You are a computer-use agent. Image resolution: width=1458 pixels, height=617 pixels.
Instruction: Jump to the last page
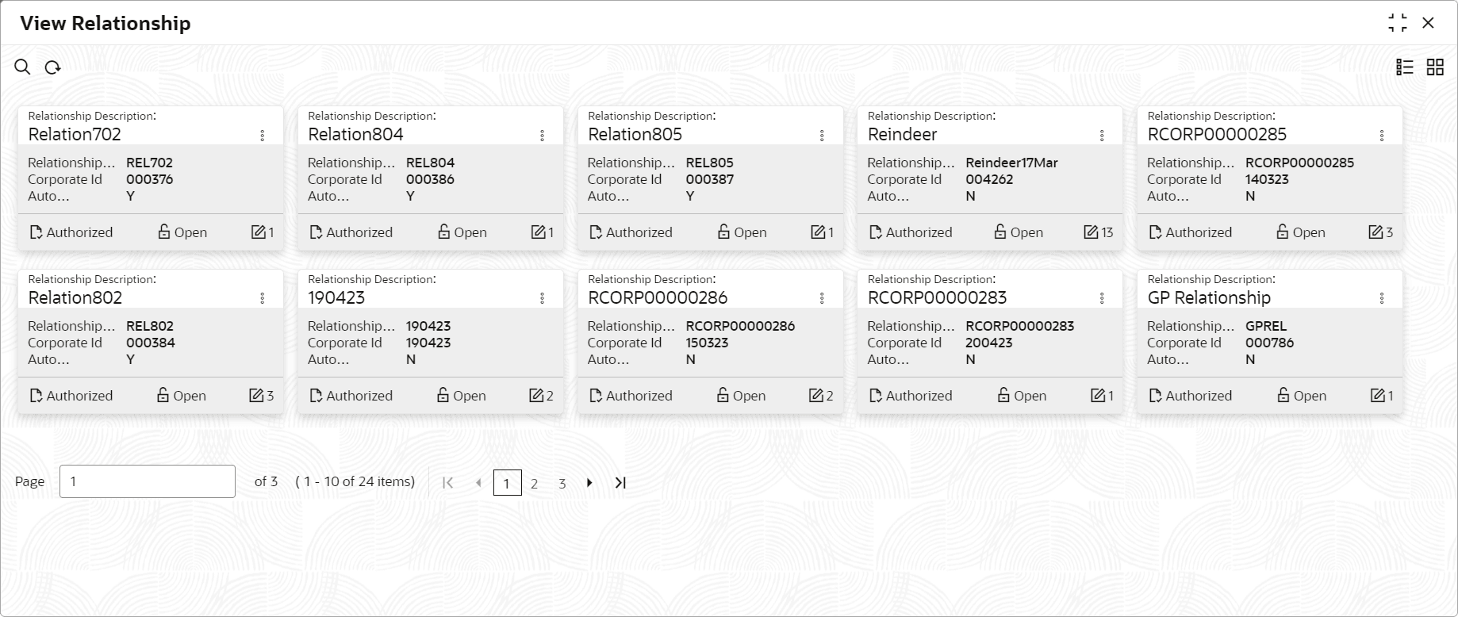620,482
